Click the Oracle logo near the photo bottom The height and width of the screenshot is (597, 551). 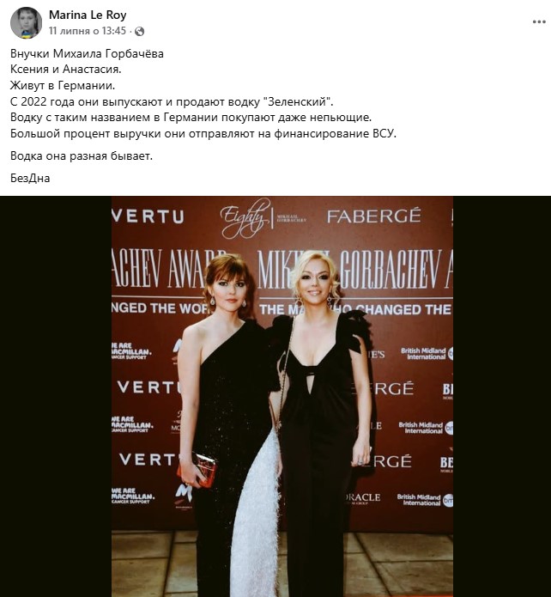click(x=363, y=498)
